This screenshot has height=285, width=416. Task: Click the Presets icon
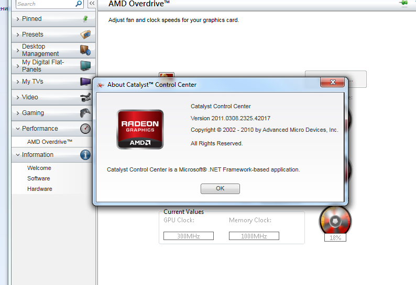click(x=85, y=35)
